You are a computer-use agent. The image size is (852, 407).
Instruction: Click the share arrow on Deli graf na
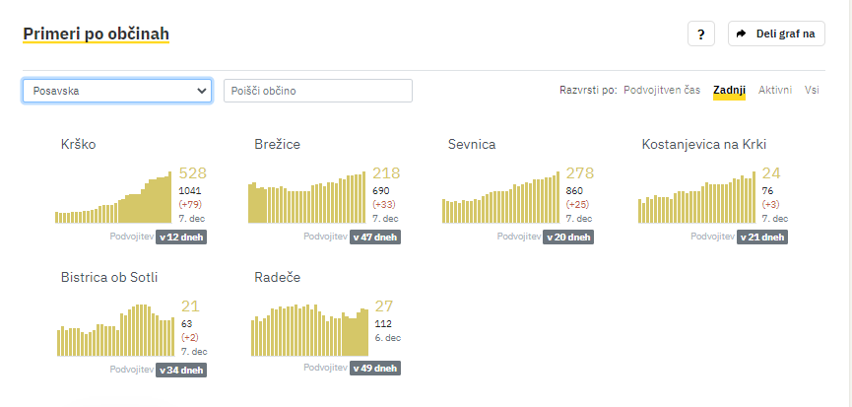741,34
